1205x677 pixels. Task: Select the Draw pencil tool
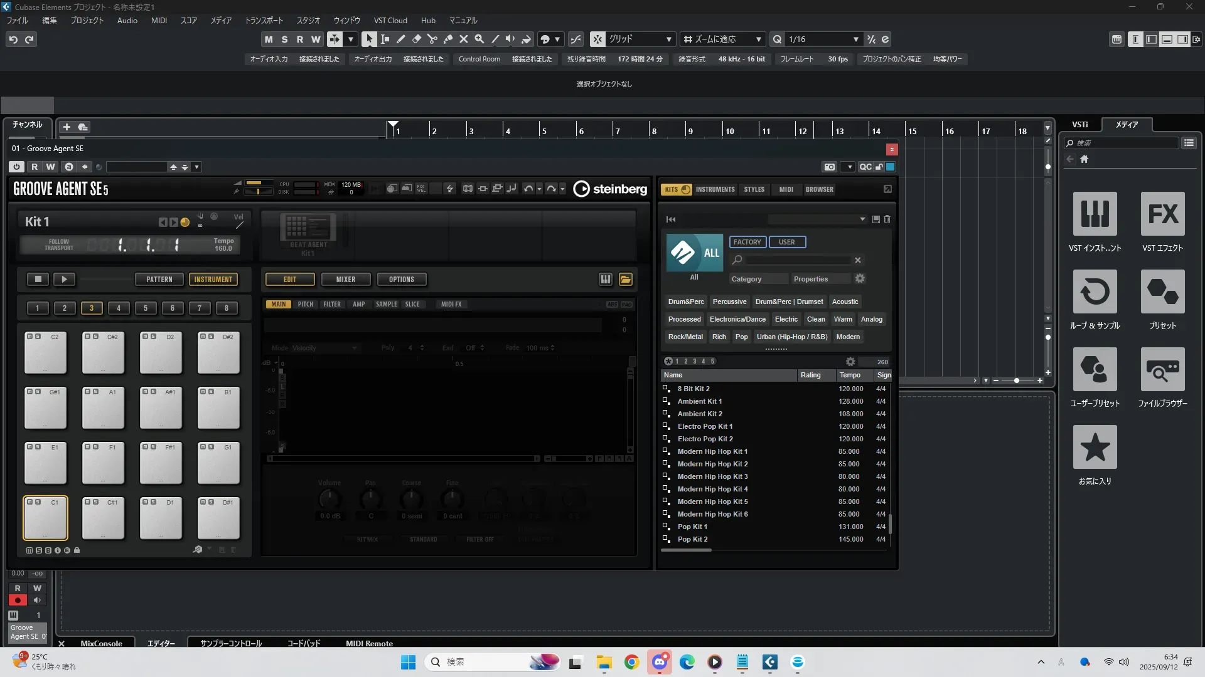pyautogui.click(x=400, y=39)
